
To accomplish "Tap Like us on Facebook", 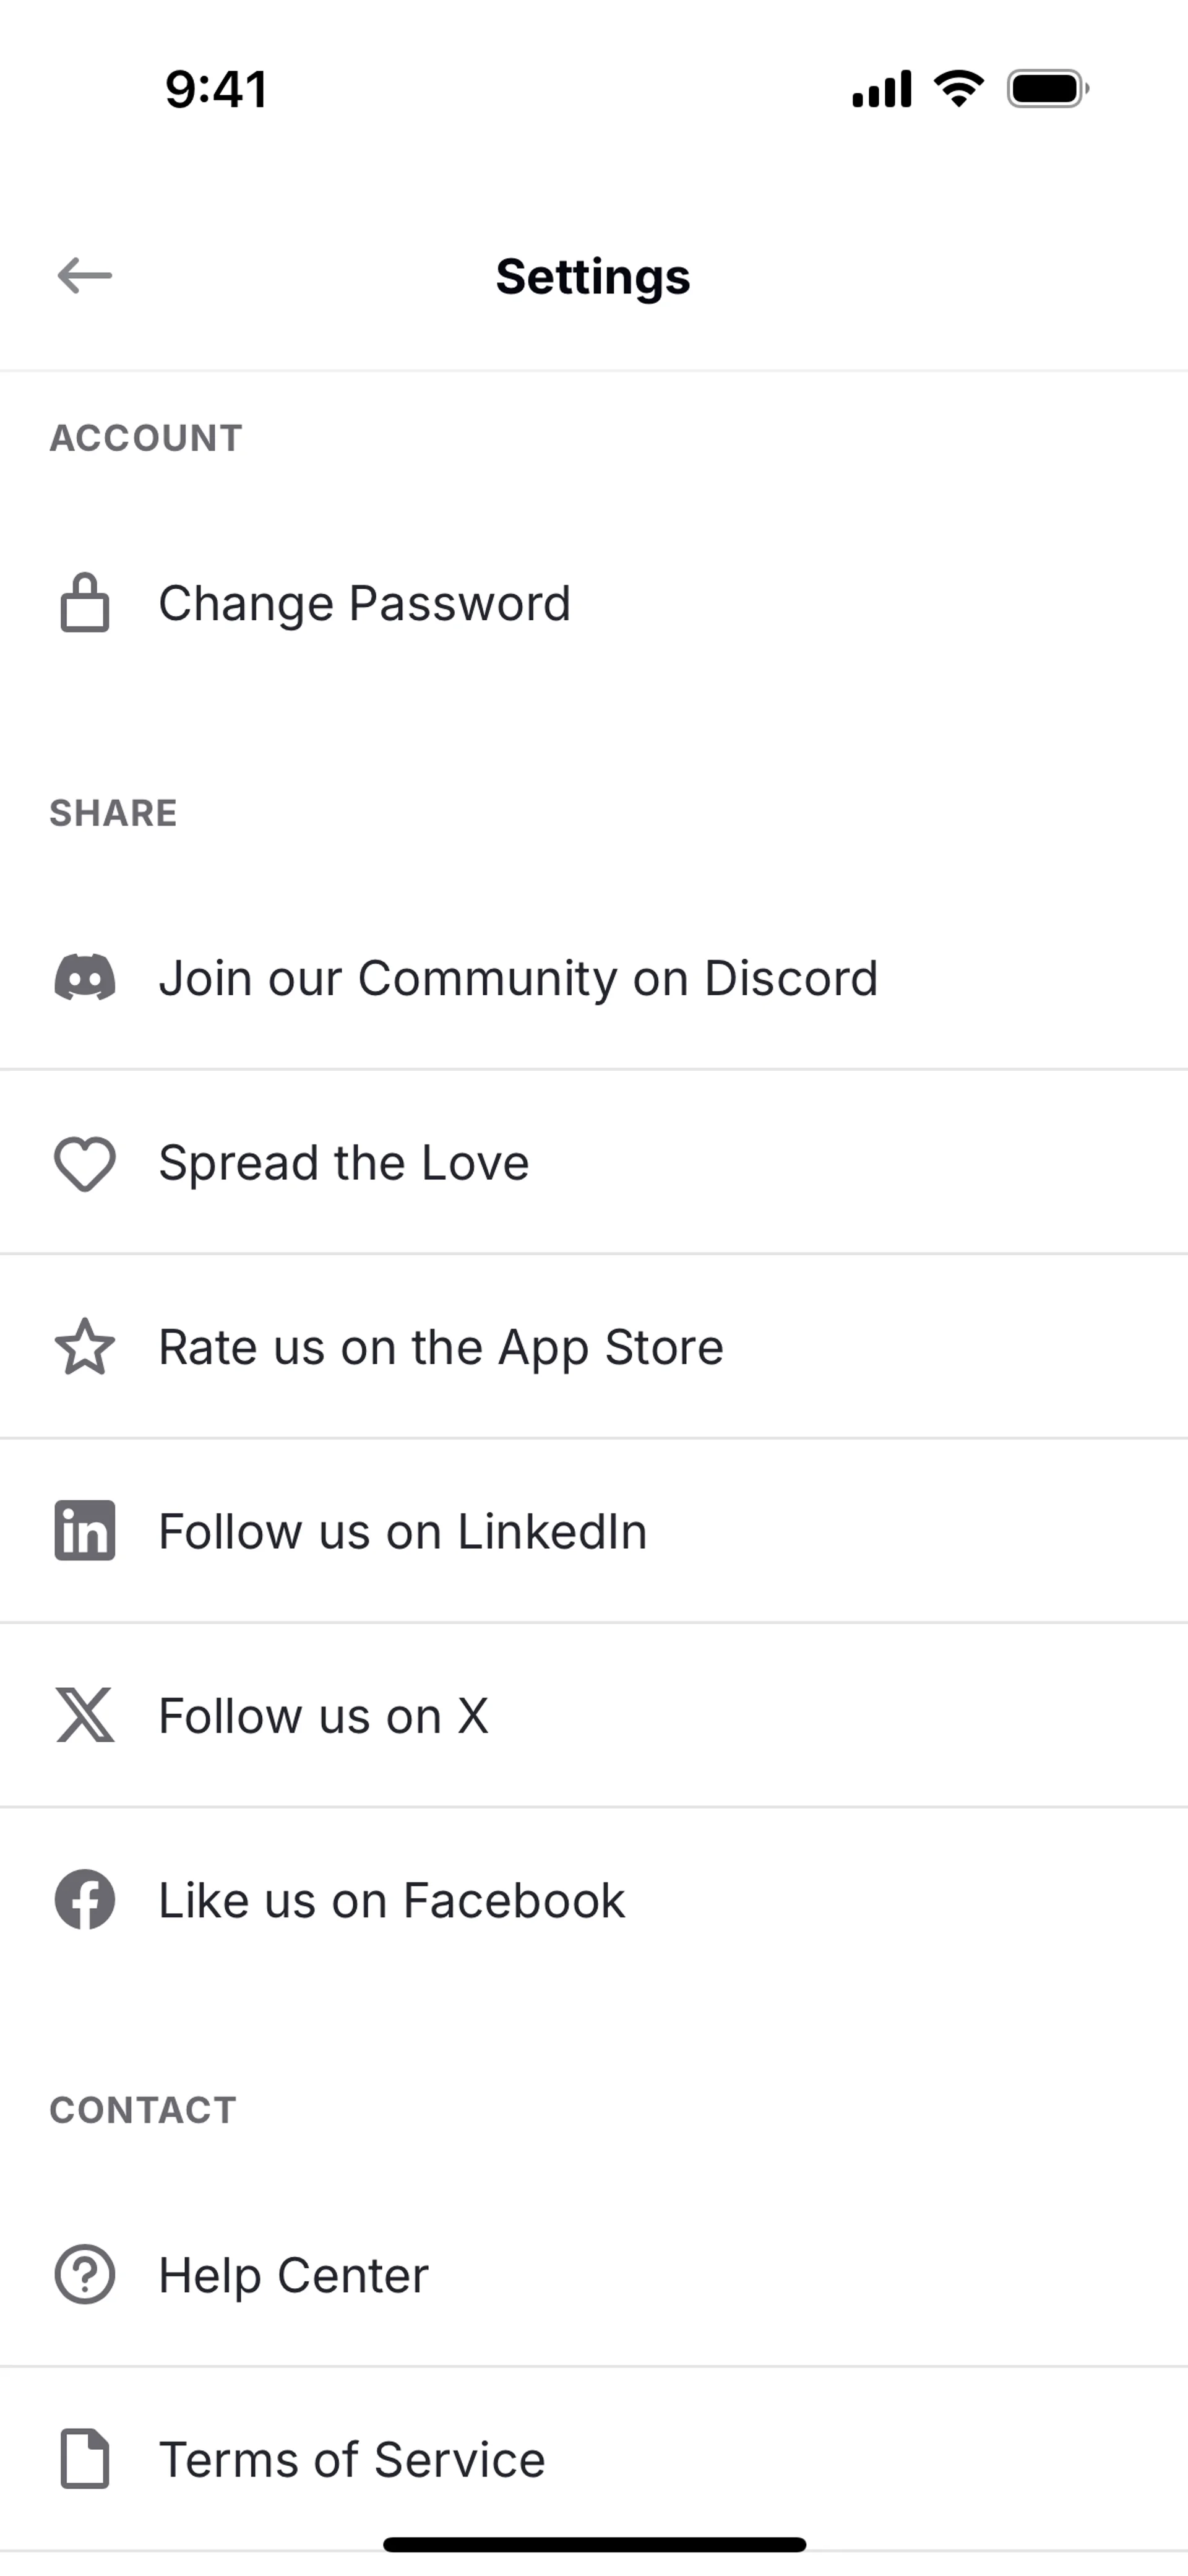I will coord(392,1900).
